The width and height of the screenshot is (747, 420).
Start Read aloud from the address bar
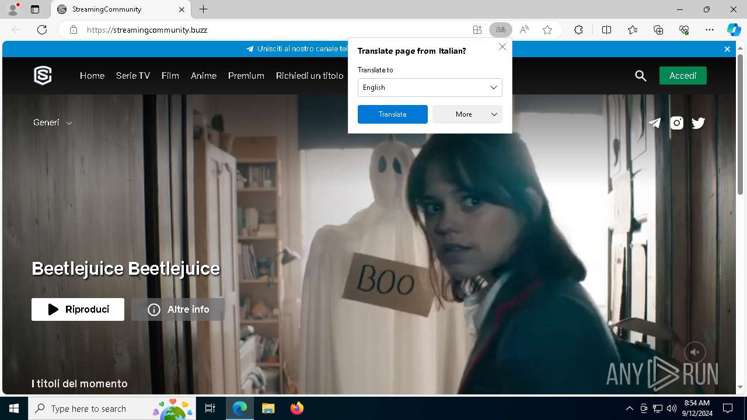[524, 30]
